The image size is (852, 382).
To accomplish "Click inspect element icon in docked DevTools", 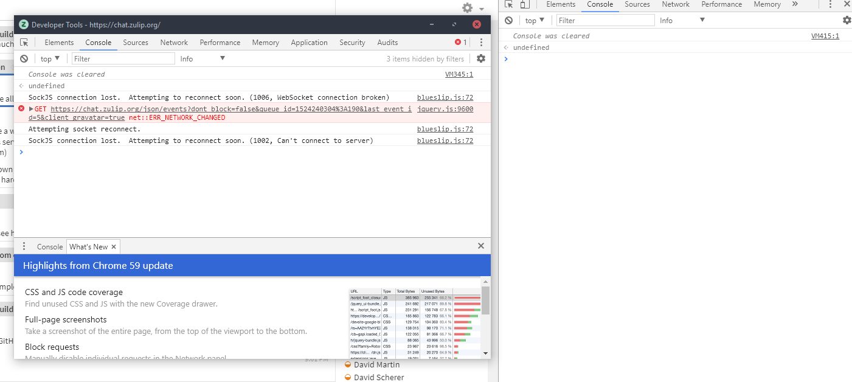I will [509, 4].
